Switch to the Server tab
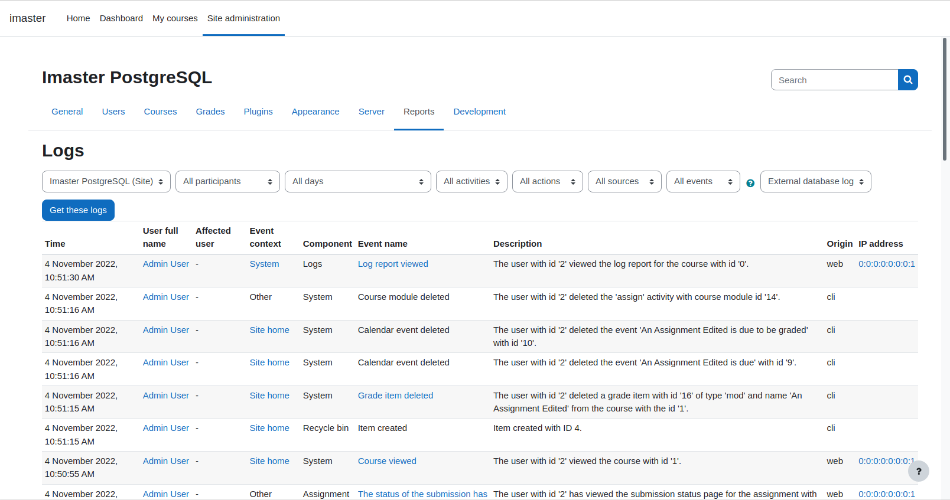The image size is (950, 500). point(372,112)
